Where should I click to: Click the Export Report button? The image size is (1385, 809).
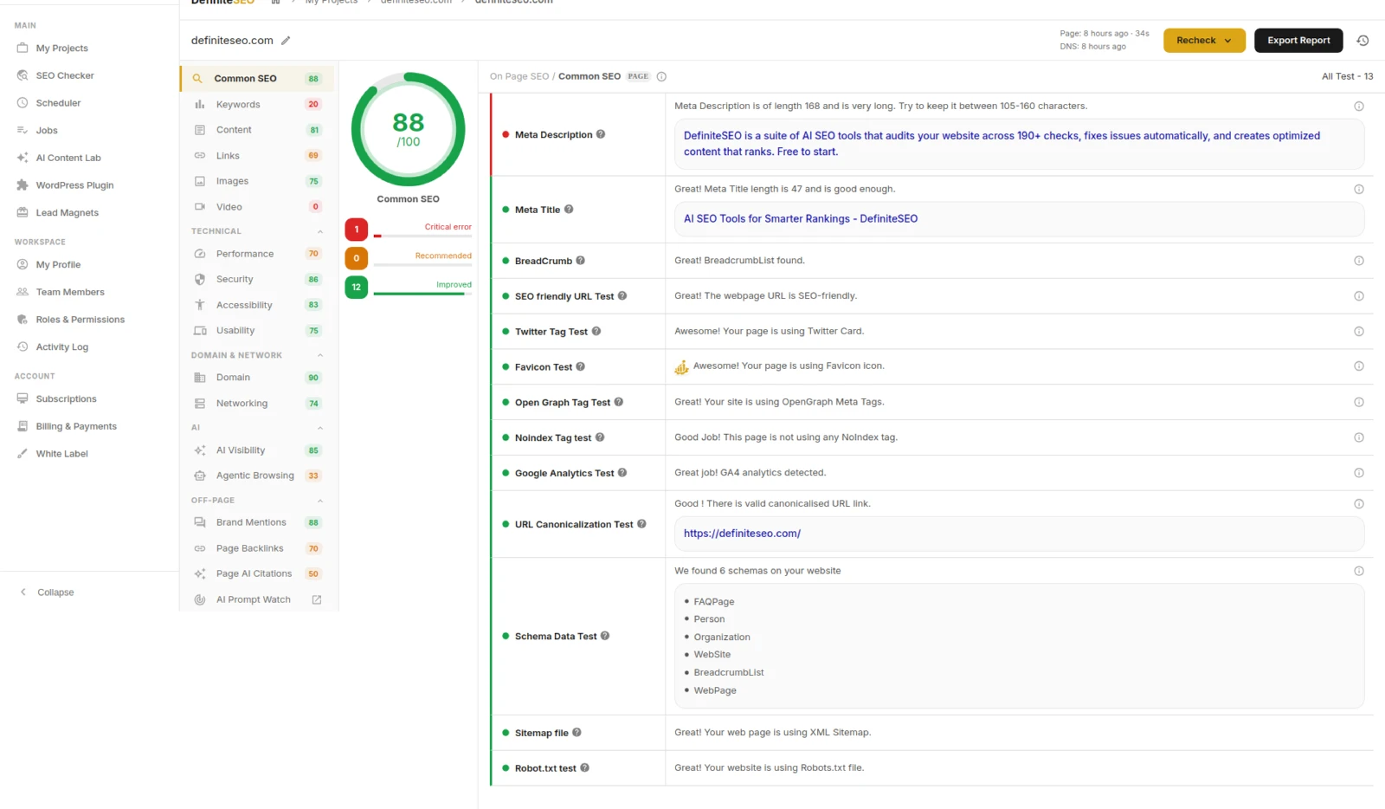point(1298,41)
